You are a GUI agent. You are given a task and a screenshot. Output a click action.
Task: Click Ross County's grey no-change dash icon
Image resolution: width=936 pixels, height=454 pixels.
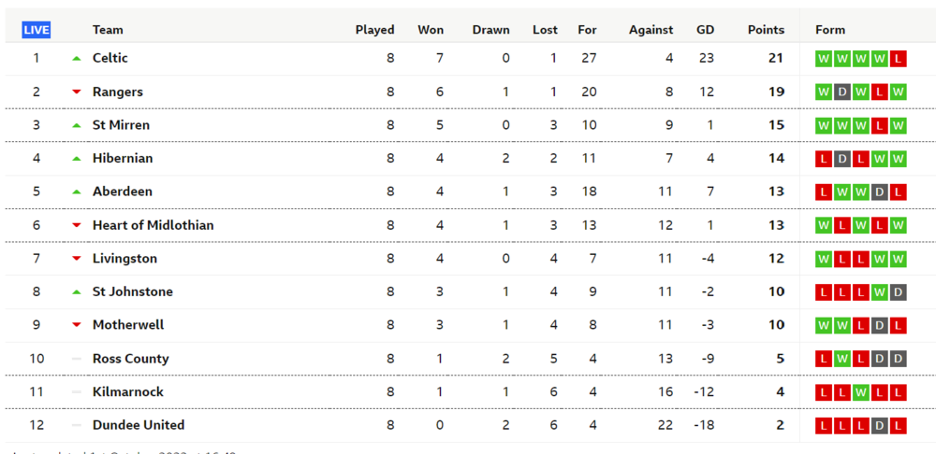pos(77,359)
